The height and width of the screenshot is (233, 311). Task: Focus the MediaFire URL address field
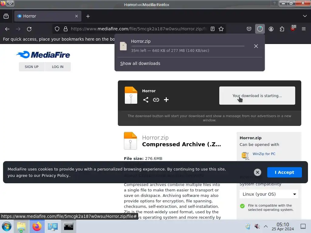(x=138, y=29)
